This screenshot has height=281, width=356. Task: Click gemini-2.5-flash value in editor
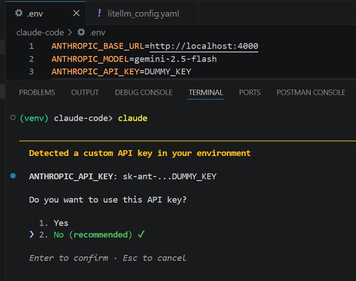175,59
